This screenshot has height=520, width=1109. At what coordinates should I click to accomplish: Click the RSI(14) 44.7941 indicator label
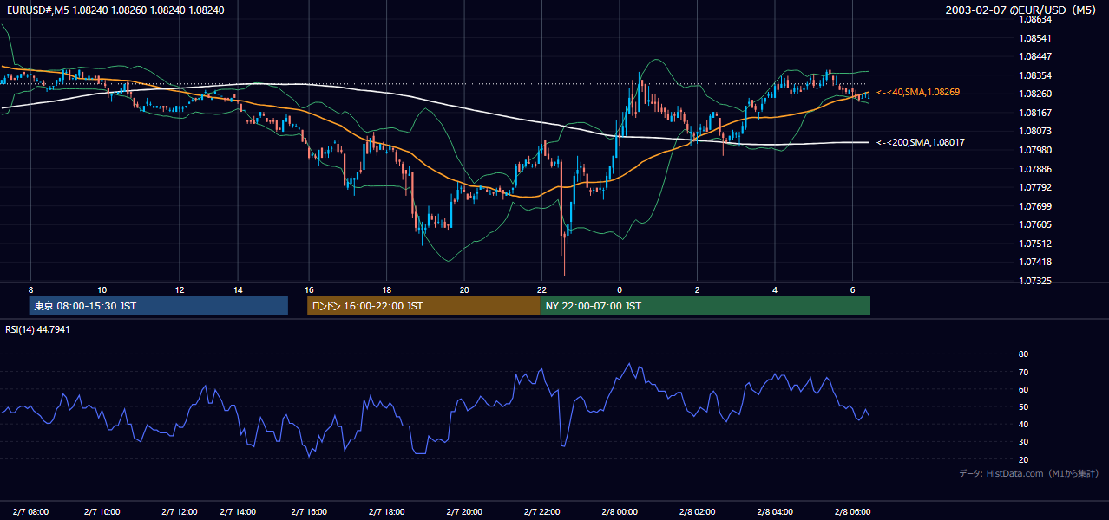pos(37,329)
